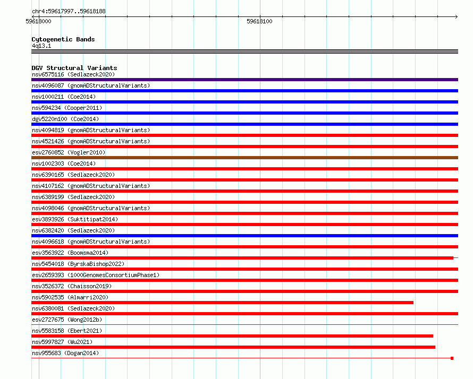The width and height of the screenshot is (473, 379).
Task: Select the esv2760852 (Vogler2010) label
Action: point(69,152)
